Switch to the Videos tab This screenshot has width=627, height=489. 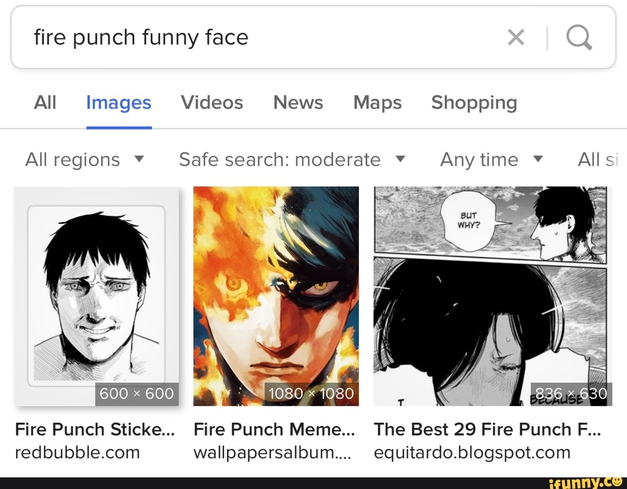coord(212,102)
